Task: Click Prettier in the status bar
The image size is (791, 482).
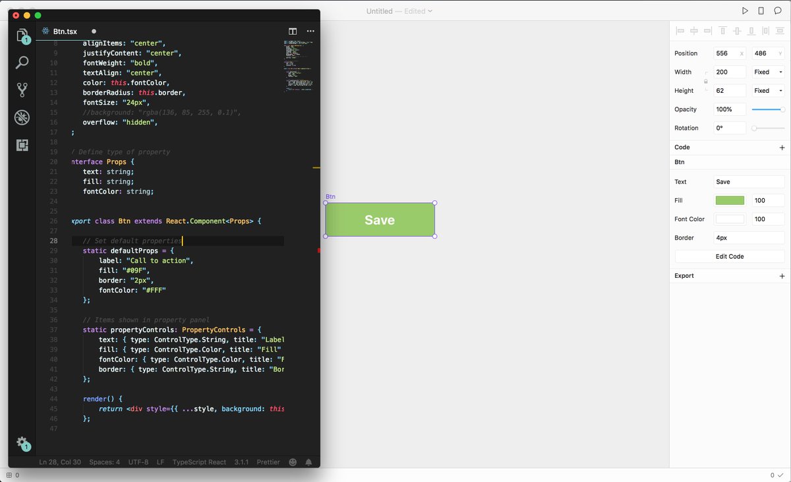Action: [x=268, y=462]
